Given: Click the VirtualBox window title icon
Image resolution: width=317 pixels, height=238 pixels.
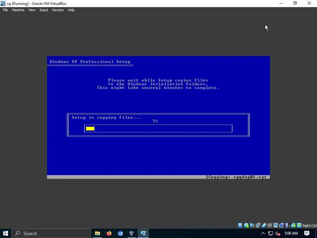Looking at the screenshot, I should point(3,3).
